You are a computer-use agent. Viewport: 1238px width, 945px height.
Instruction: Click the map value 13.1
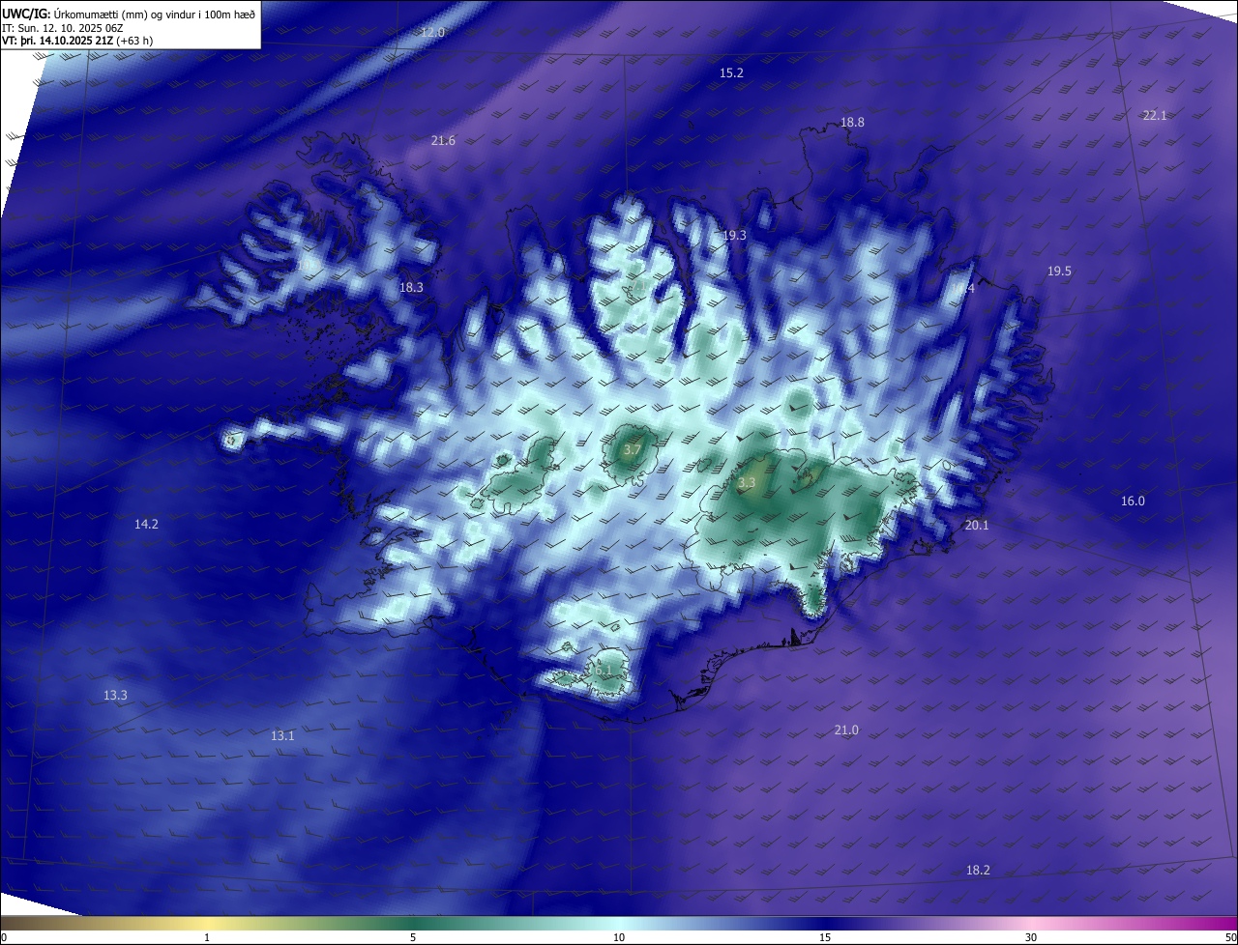point(282,735)
